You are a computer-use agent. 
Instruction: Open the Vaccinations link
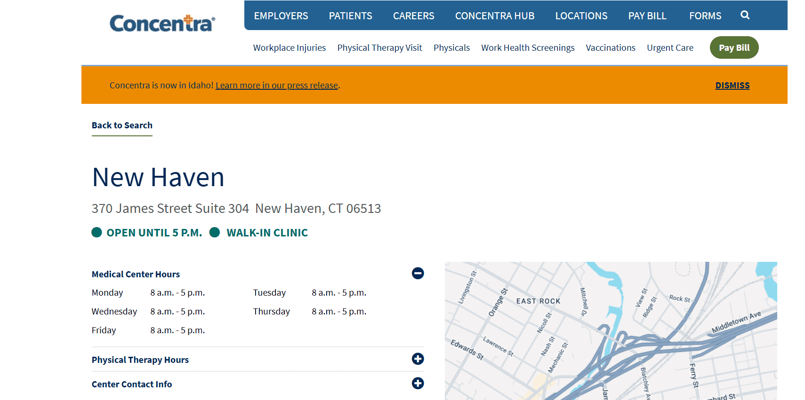pyautogui.click(x=611, y=48)
